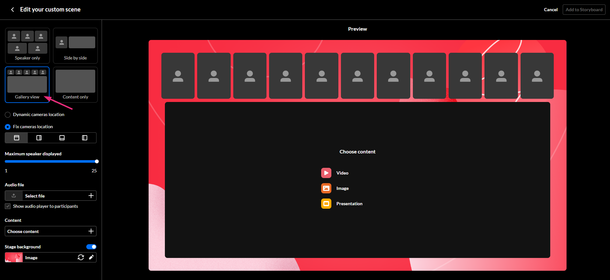The image size is (610, 280).
Task: Add audio file with plus icon
Action: click(x=91, y=196)
